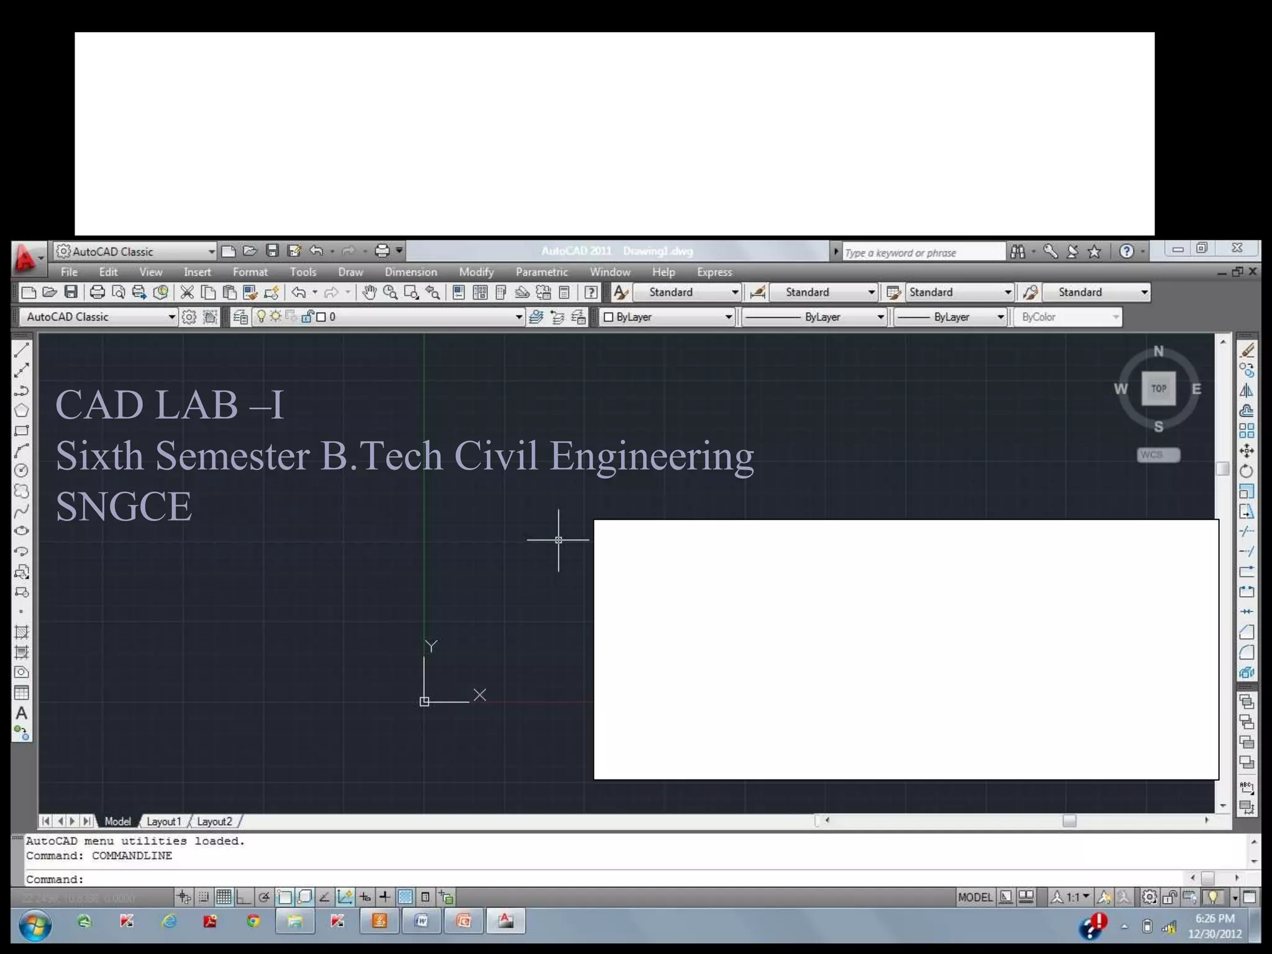Screen dimensions: 1272x954
Task: Switch to the Layout1 tab
Action: coord(163,821)
